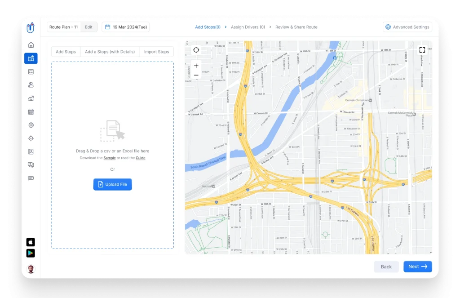This screenshot has height=298, width=460.
Task: Open the Home icon in sidebar
Action: 31,45
